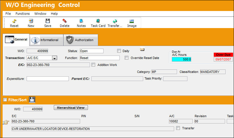Click the S/N column header

[137, 116]
